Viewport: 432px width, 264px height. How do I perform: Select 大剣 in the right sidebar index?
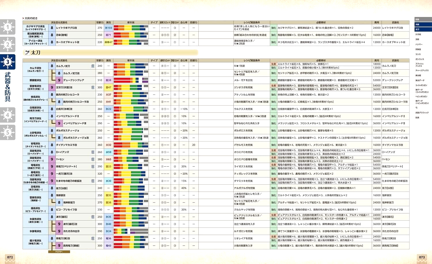point(418,24)
